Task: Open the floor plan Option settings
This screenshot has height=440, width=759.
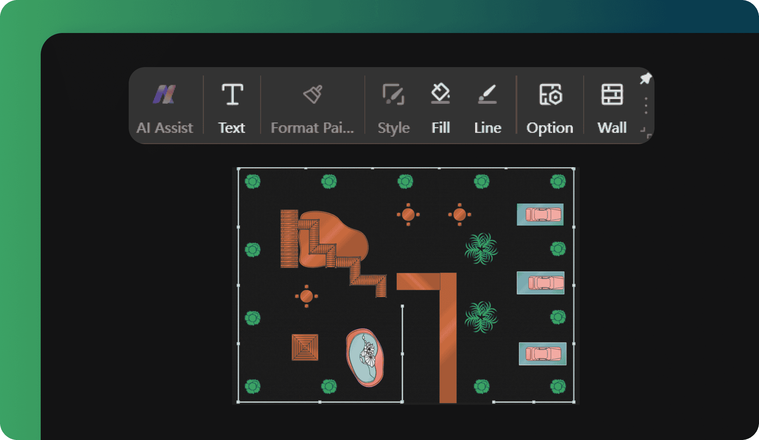Action: click(x=550, y=108)
